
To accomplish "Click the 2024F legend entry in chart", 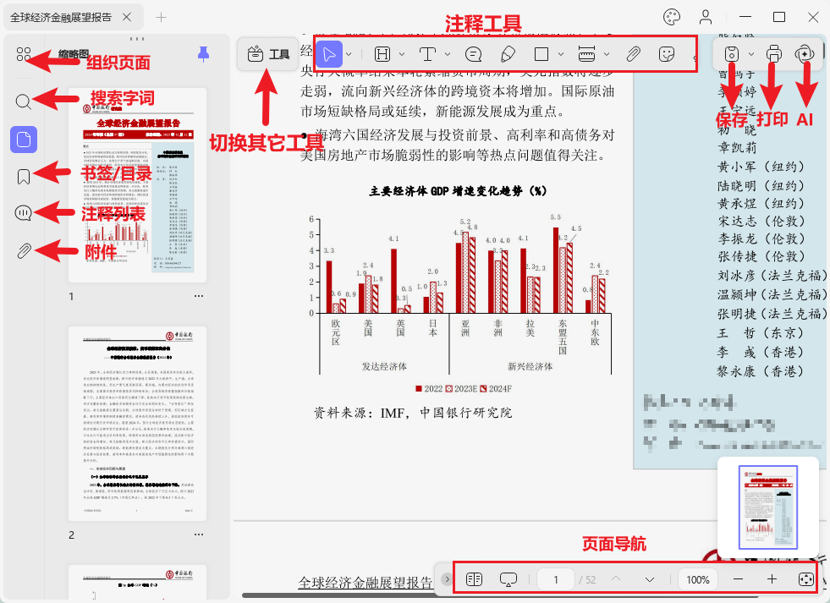I will coord(496,389).
